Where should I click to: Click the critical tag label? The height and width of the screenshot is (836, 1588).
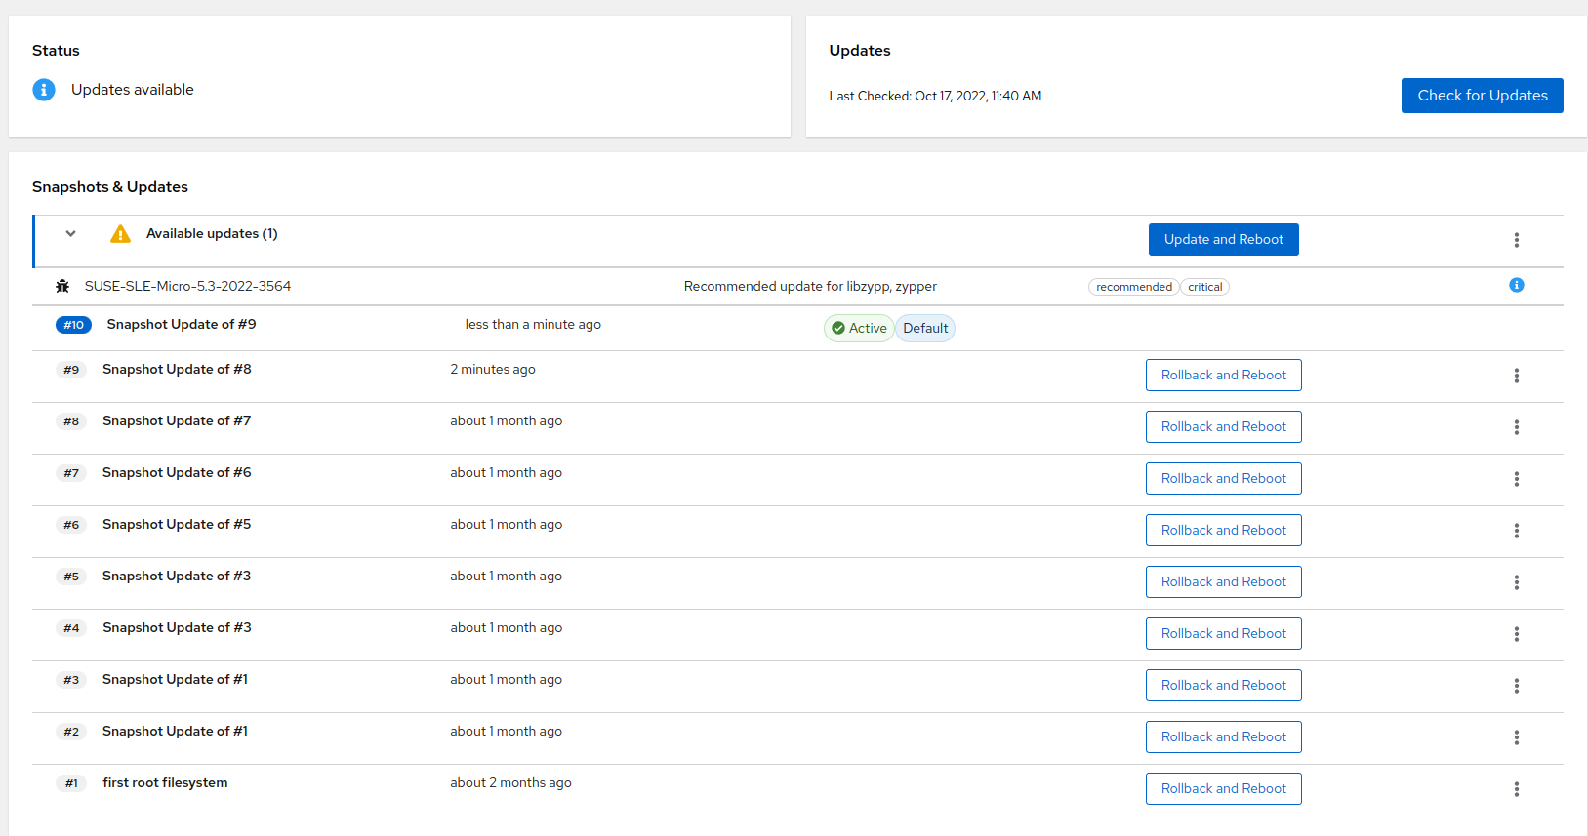[x=1205, y=287]
